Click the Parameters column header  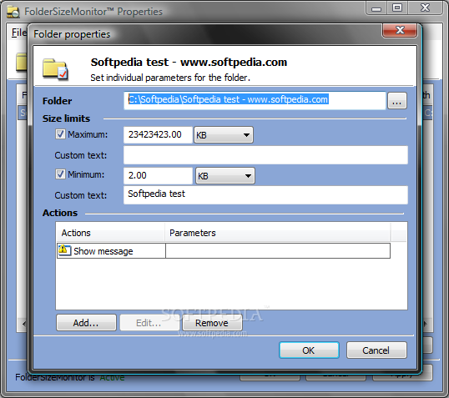click(x=277, y=233)
